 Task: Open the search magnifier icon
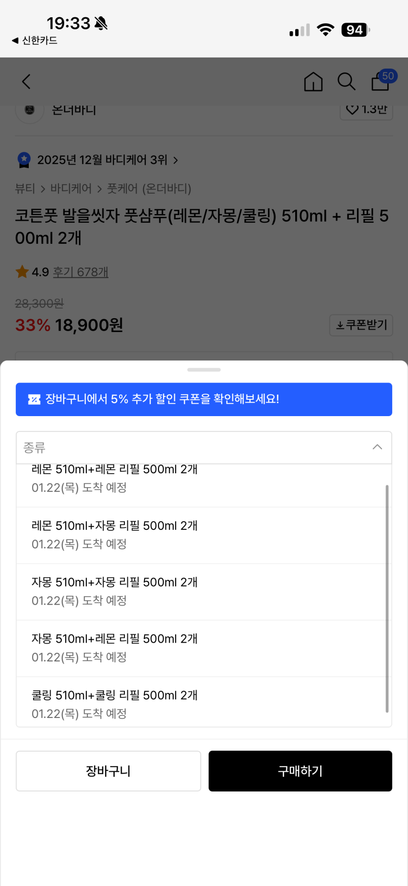pyautogui.click(x=346, y=82)
